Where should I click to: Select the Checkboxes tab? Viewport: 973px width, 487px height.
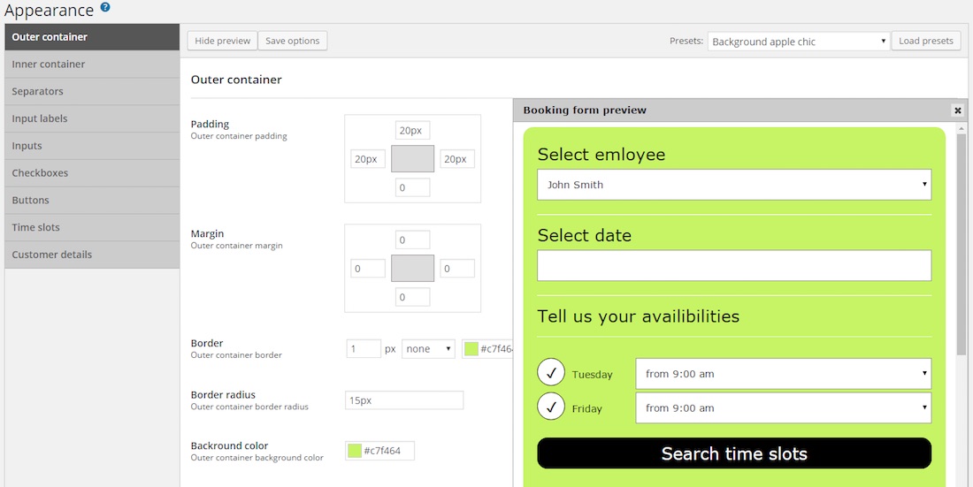[92, 173]
